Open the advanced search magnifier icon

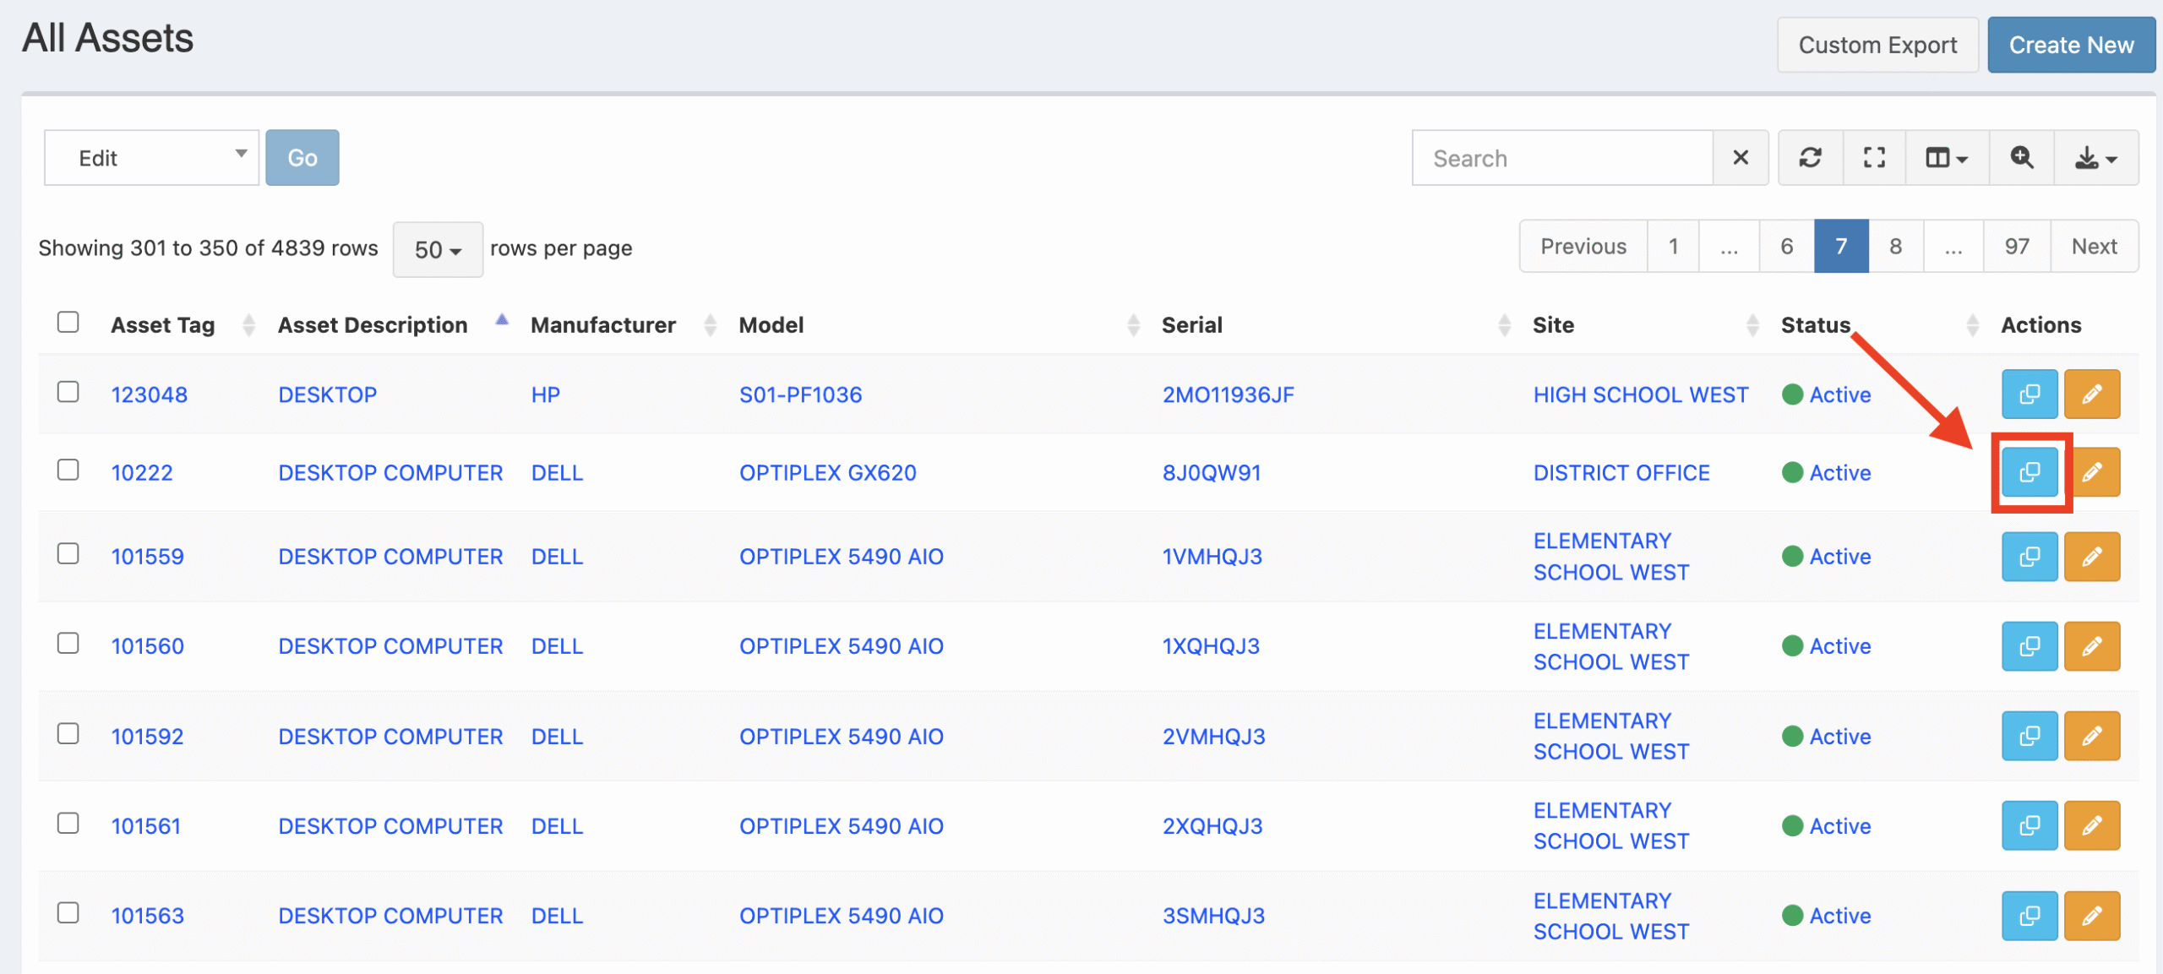pyautogui.click(x=2021, y=158)
